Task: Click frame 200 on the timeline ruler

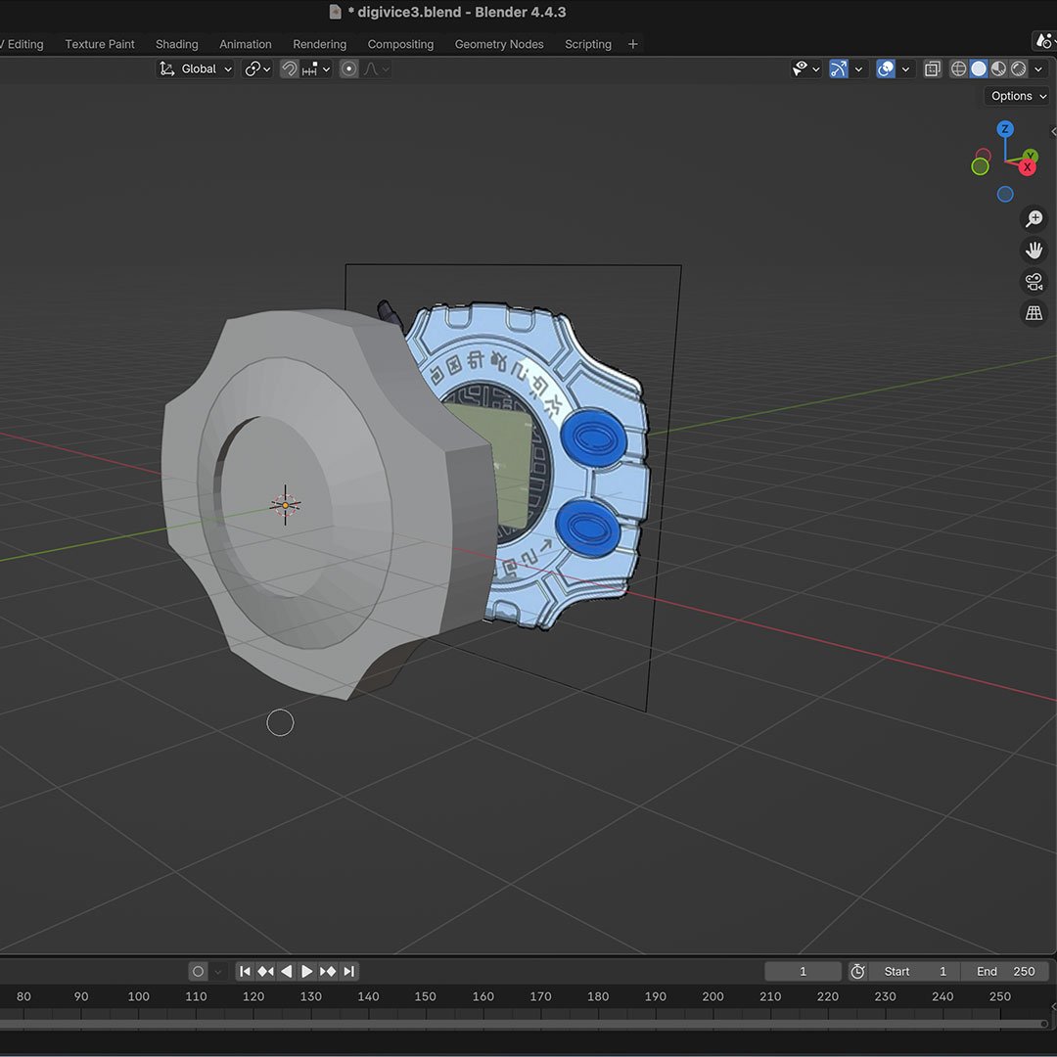Action: 712,996
